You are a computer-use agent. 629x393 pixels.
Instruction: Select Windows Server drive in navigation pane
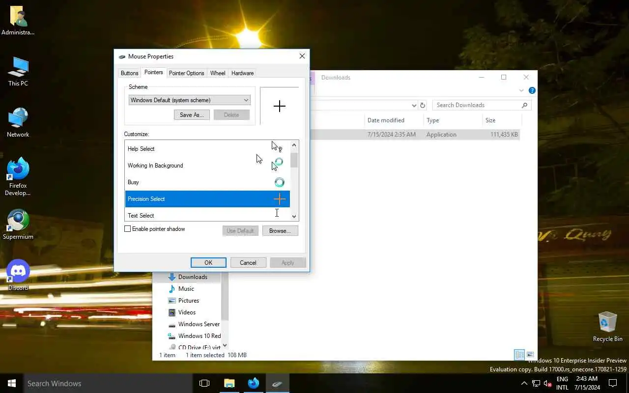(194, 324)
